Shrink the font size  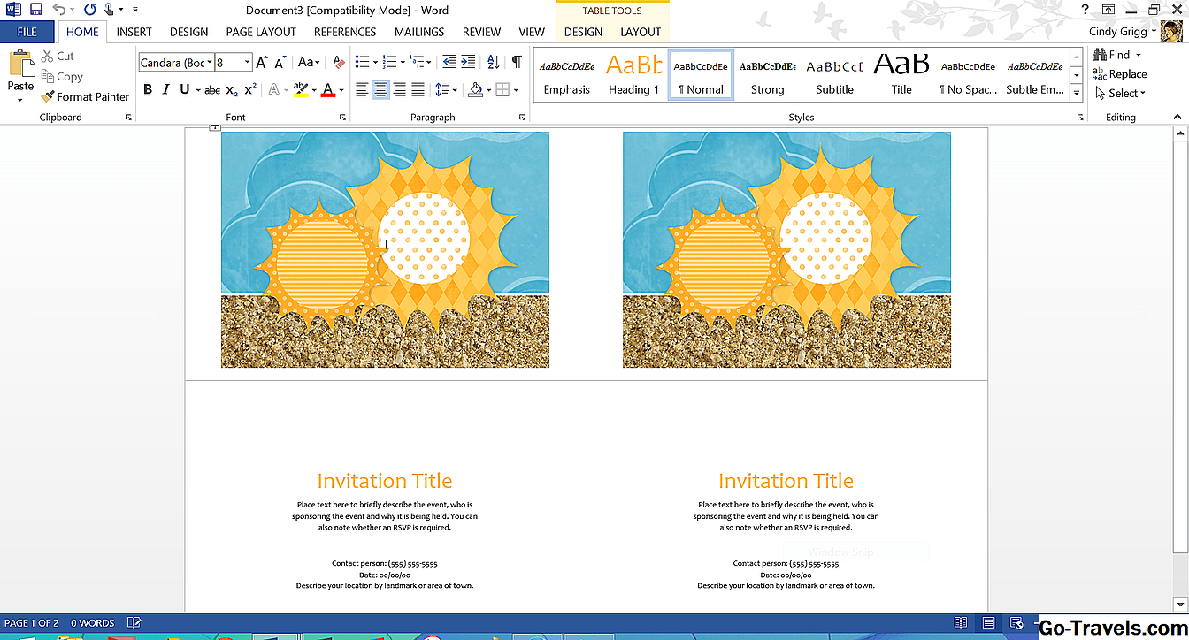280,63
